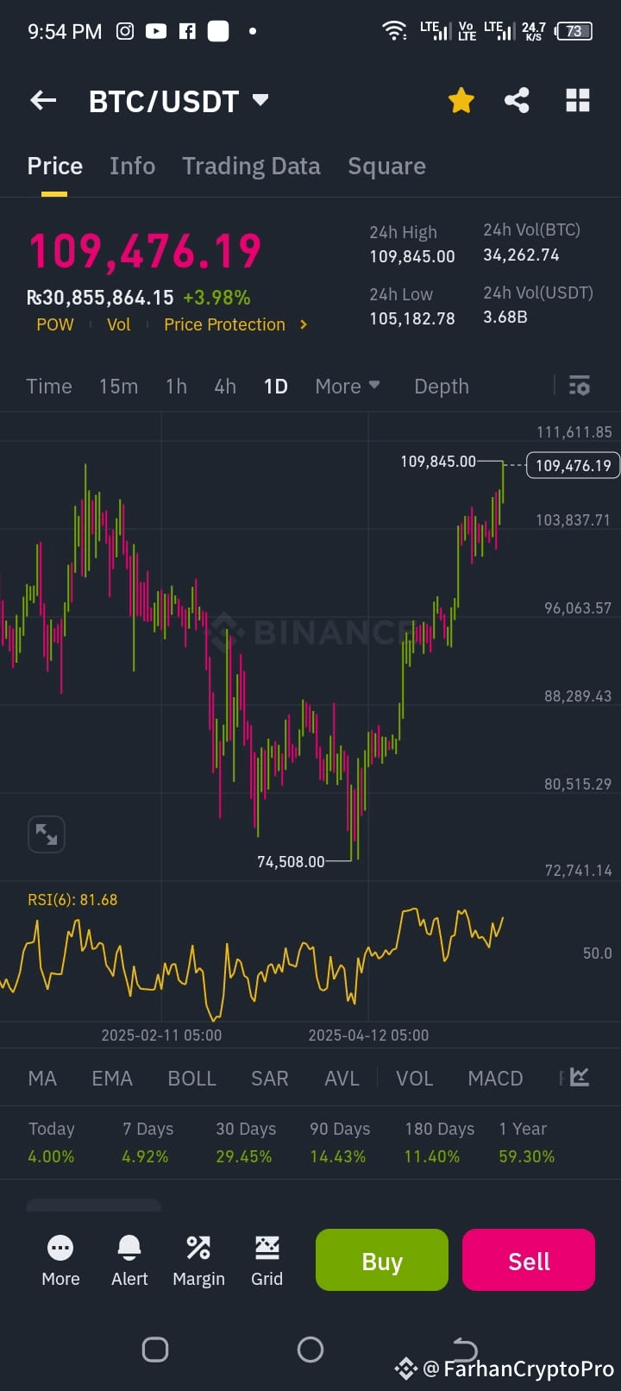The image size is (621, 1391).
Task: Tap Android back navigation button
Action: tap(465, 1348)
